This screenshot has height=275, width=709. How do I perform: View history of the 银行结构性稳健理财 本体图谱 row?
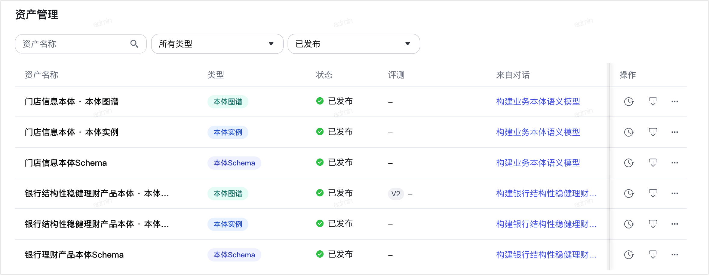[x=629, y=194]
